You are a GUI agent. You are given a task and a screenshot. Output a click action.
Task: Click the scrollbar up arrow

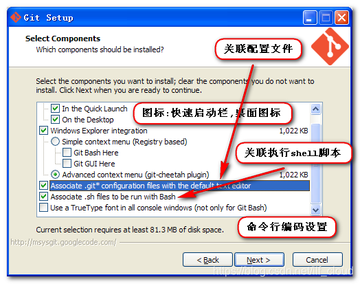(x=316, y=109)
